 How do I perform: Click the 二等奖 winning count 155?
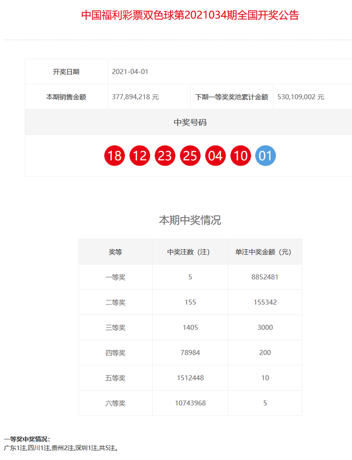coord(190,302)
